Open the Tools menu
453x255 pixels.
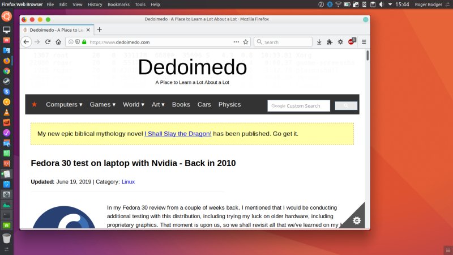pyautogui.click(x=140, y=5)
